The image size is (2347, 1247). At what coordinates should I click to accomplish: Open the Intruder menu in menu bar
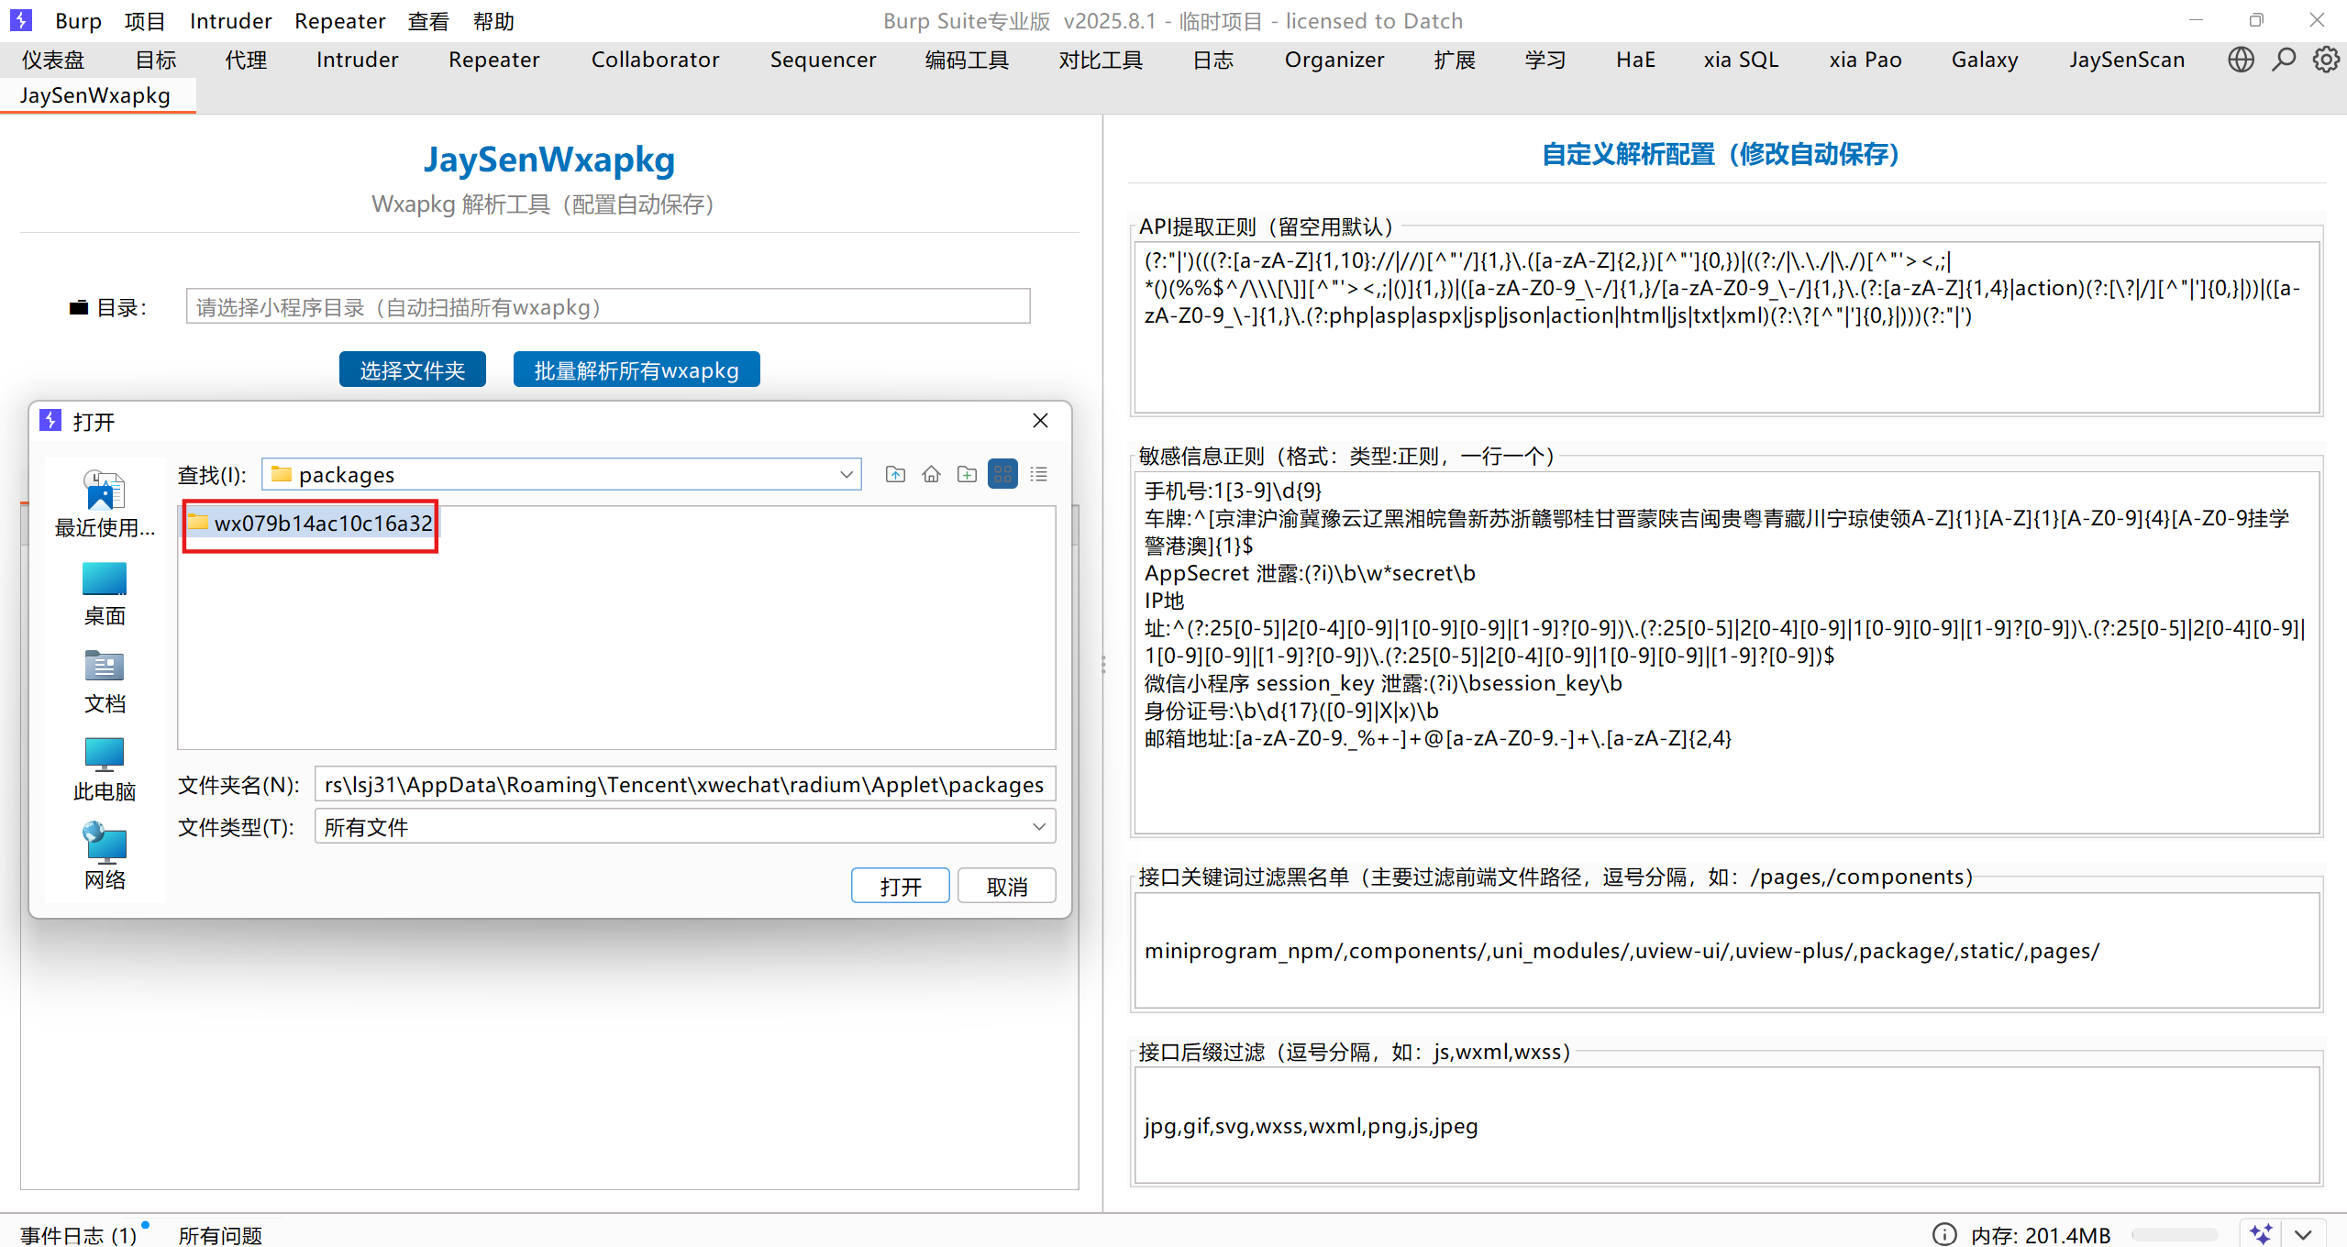click(x=230, y=20)
